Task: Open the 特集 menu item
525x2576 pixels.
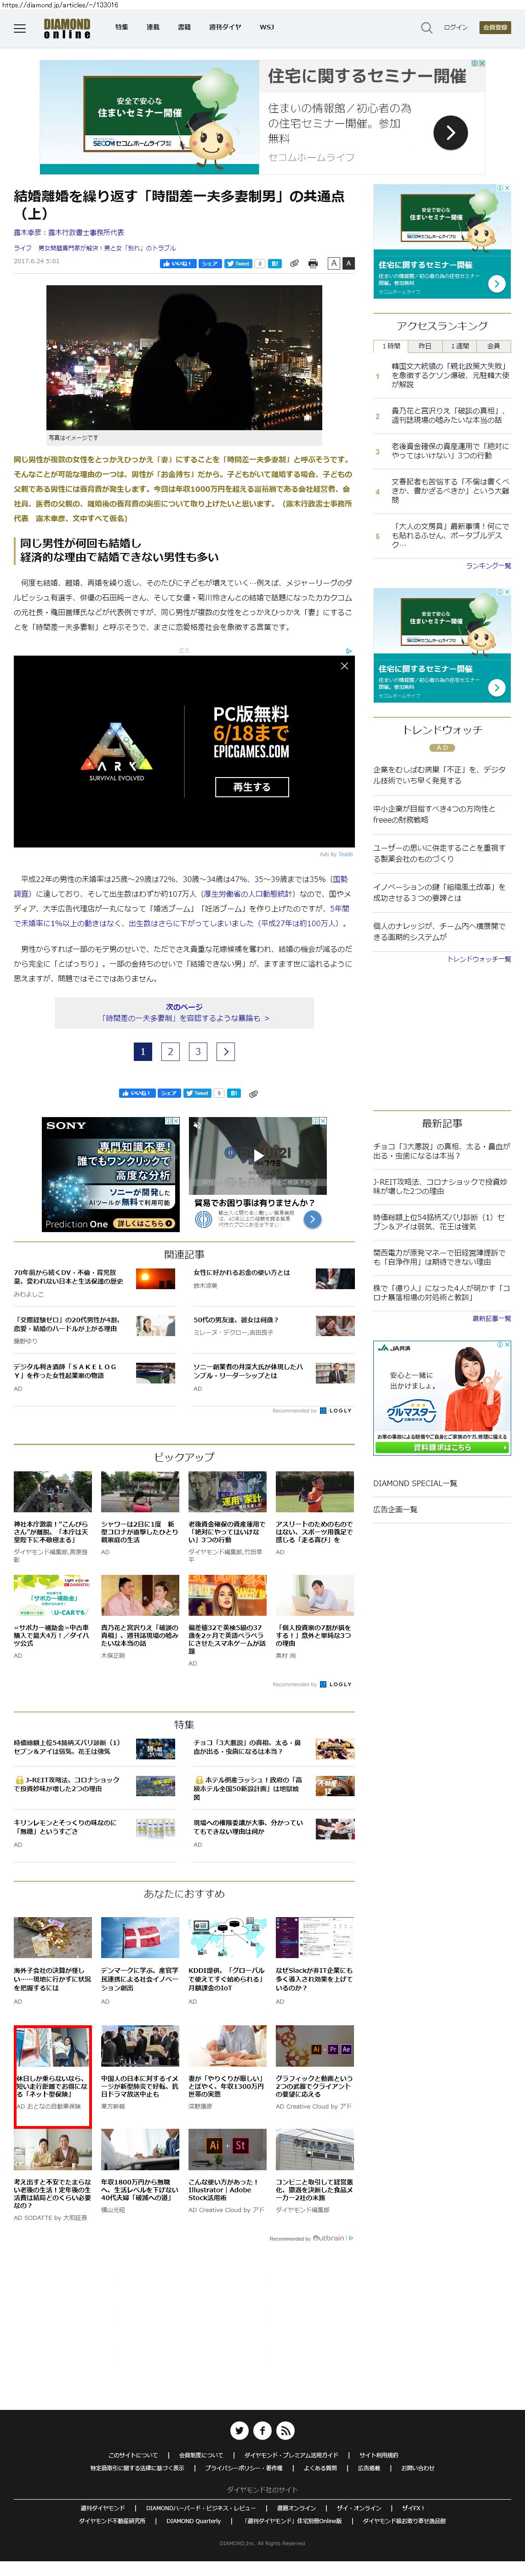Action: pyautogui.click(x=121, y=28)
